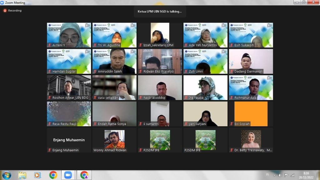
Task: Select Dr. Betty Tresnawaty's video tile
Action: (x=251, y=139)
